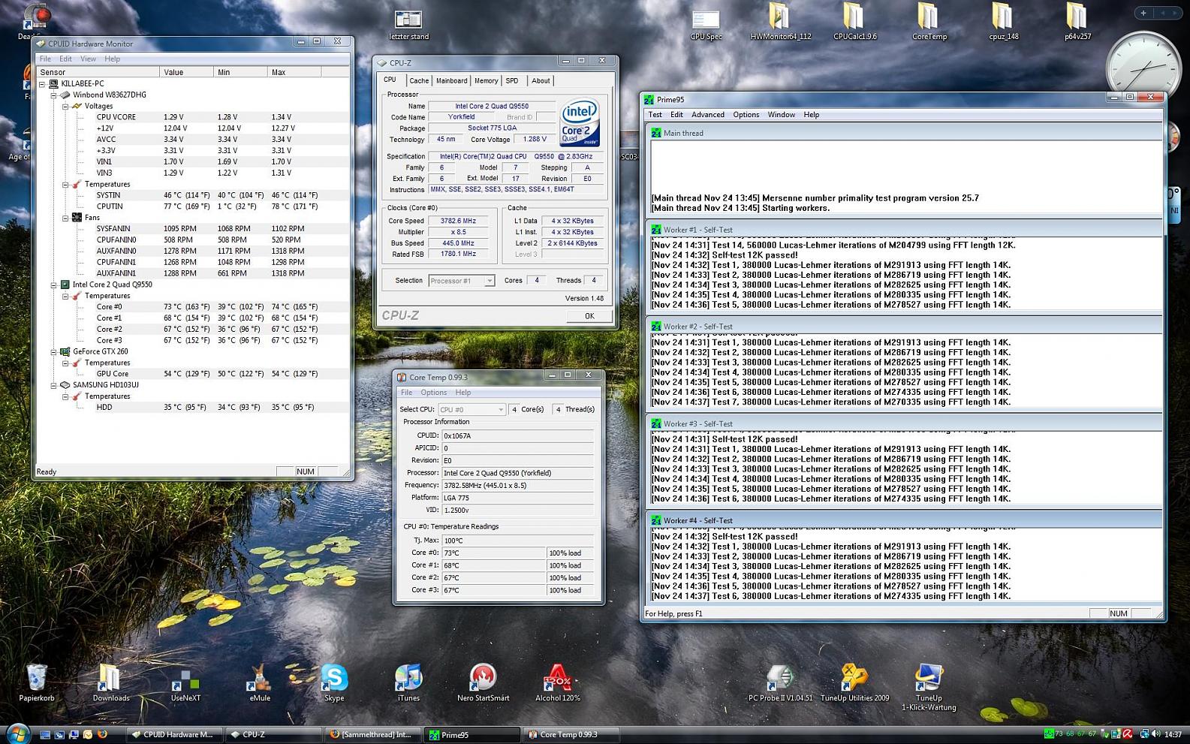Switch to CPU-Z Memory tab
This screenshot has height=744, width=1190.
point(486,81)
